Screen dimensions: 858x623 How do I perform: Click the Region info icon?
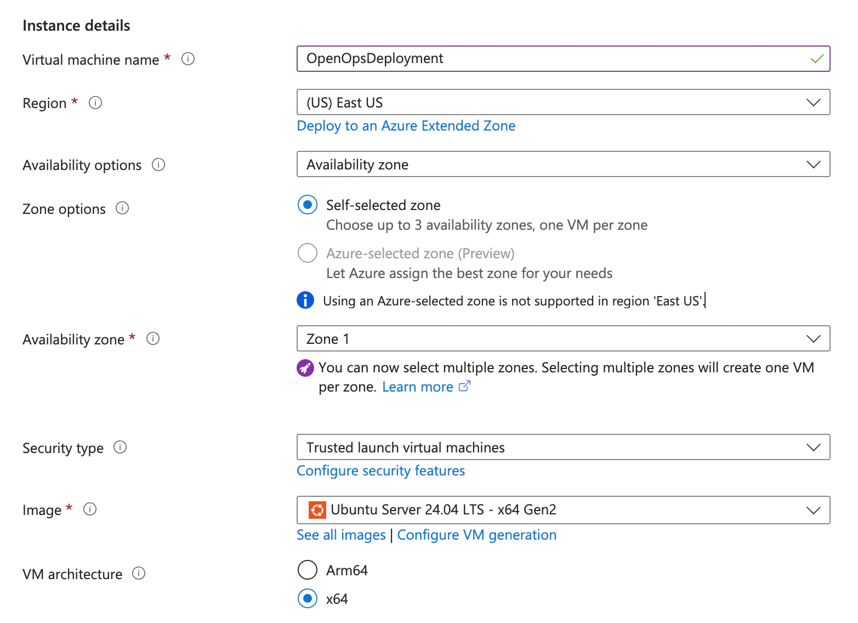(95, 103)
